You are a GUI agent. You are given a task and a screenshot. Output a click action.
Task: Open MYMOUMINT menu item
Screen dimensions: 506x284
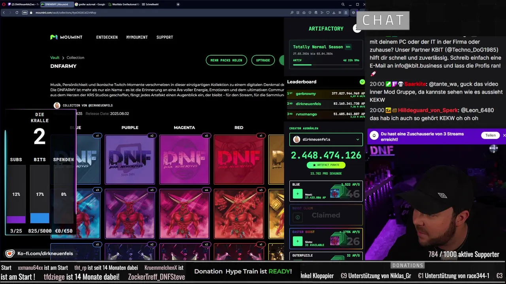(137, 37)
